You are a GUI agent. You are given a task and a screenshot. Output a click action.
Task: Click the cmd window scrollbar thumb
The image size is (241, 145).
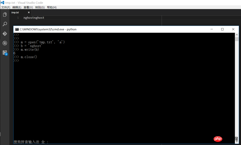point(237,39)
